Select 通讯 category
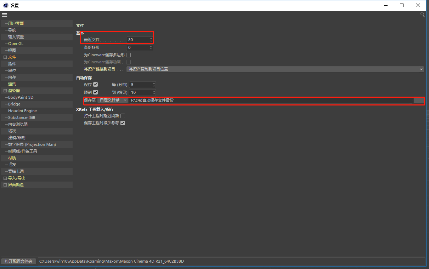The width and height of the screenshot is (429, 269). point(12,84)
